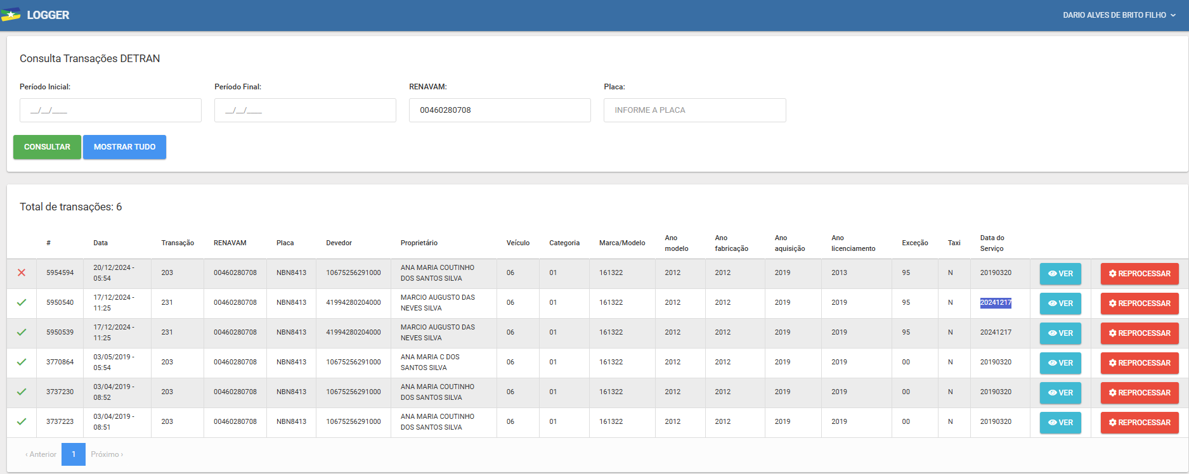
Task: Open VER for transaction 3737230
Action: coord(1060,393)
